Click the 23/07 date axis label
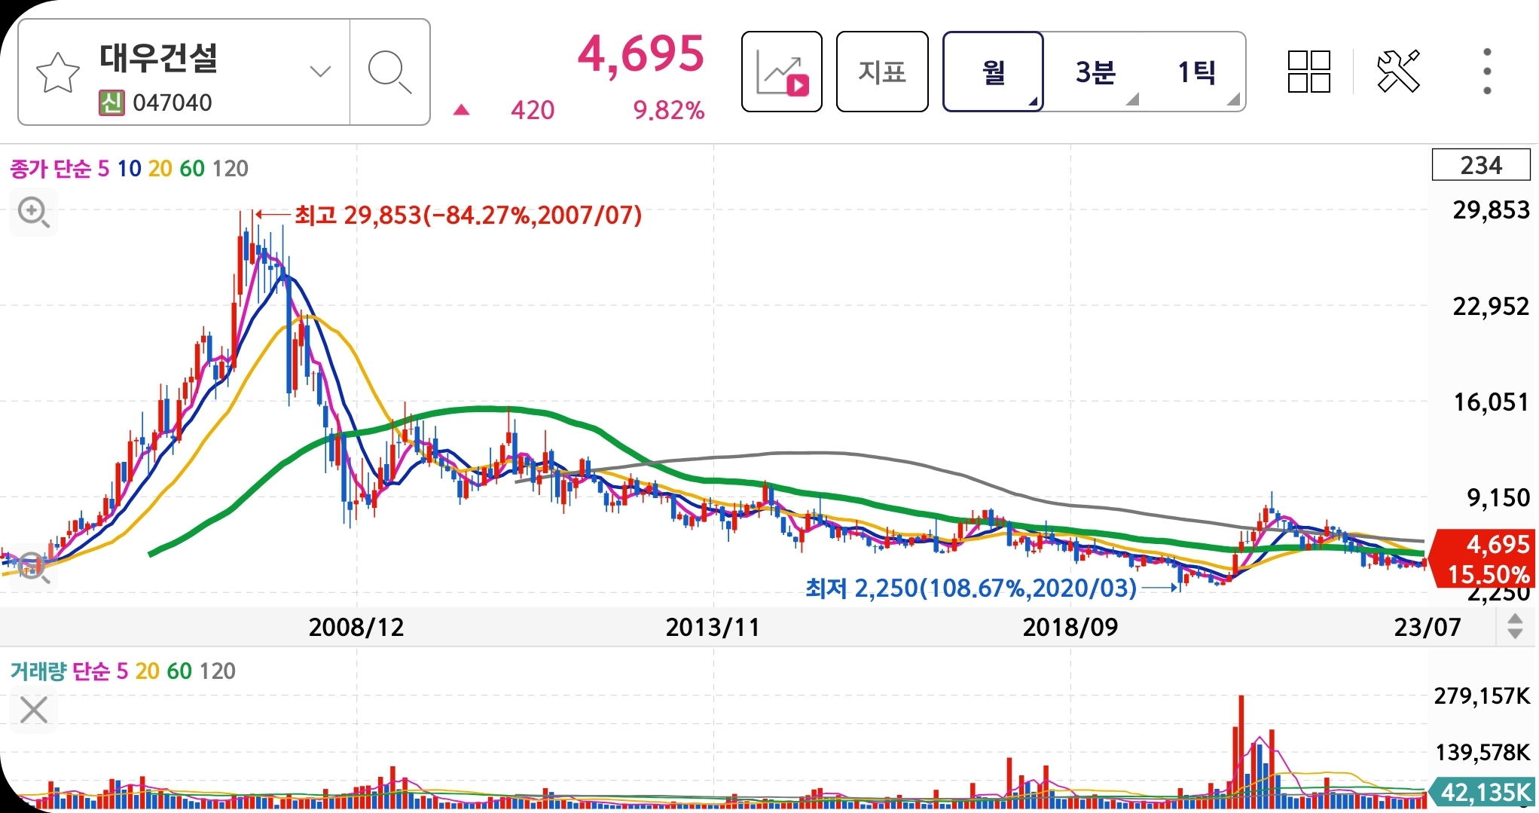Viewport: 1539px width, 813px height. (1428, 627)
